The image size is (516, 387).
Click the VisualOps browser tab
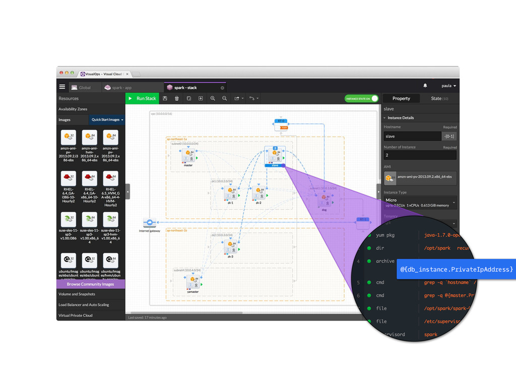pyautogui.click(x=105, y=74)
